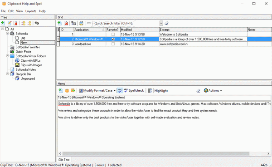This screenshot has height=167, width=272.
Task: Click the clip title field in Memo panel
Action: 164,98
